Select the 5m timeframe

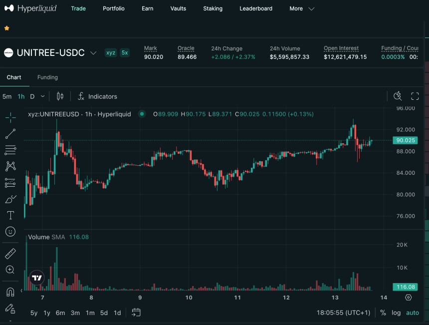pos(7,96)
